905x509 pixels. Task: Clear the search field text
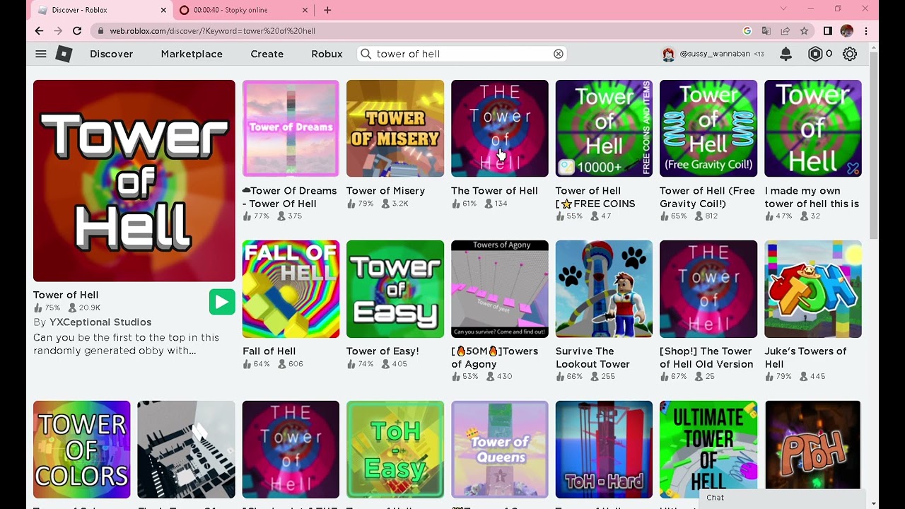coord(559,54)
